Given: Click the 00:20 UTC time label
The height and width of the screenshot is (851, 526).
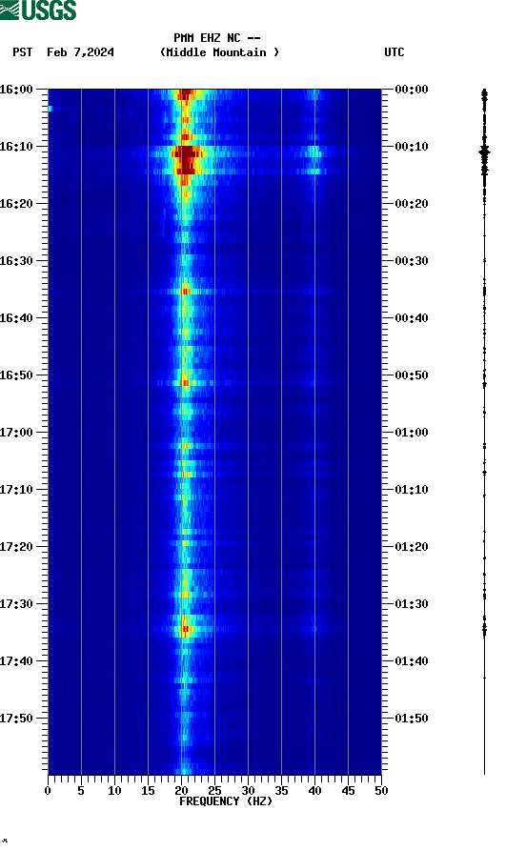Looking at the screenshot, I should pyautogui.click(x=412, y=204).
